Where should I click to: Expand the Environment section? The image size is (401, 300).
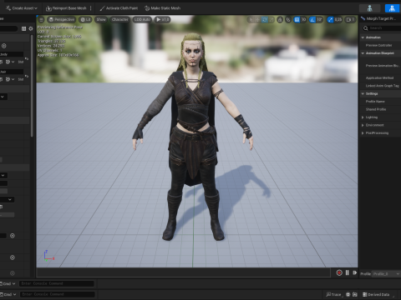[363, 125]
